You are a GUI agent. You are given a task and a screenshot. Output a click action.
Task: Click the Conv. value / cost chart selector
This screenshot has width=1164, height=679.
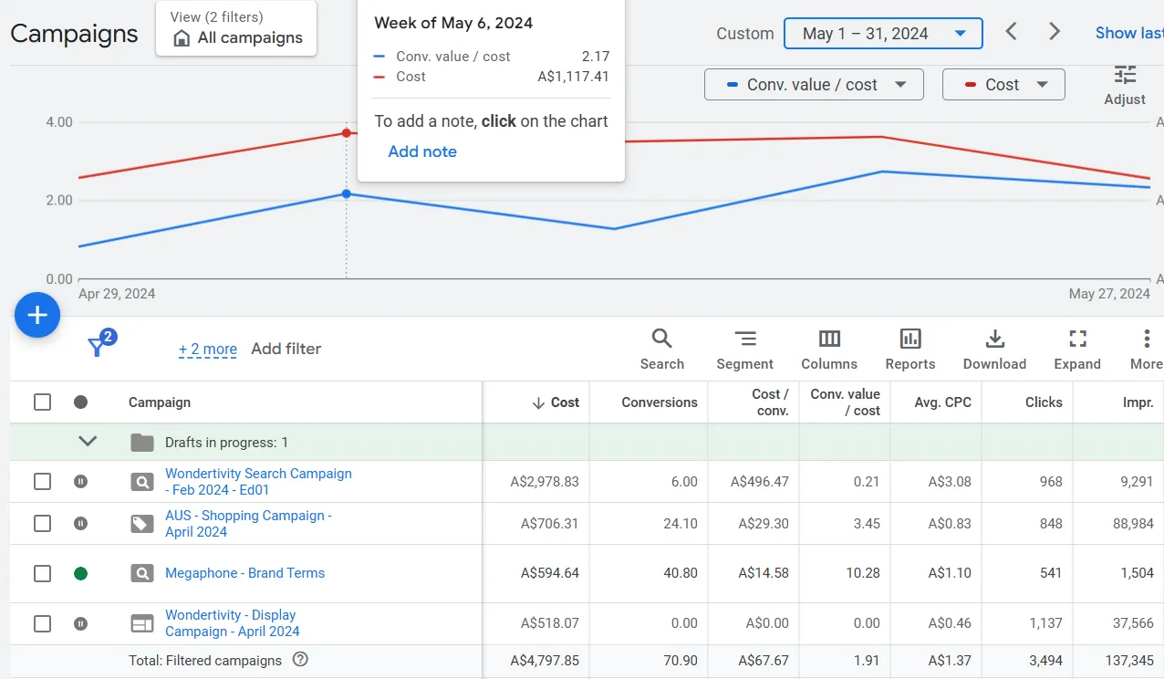[x=813, y=84]
